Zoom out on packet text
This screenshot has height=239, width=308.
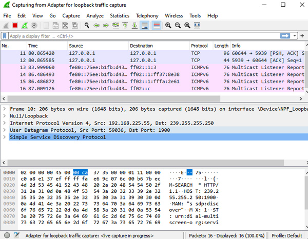(178, 26)
